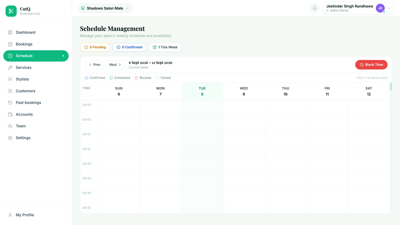Click the Accounts wallet icon
Image resolution: width=400 pixels, height=225 pixels.
10,114
